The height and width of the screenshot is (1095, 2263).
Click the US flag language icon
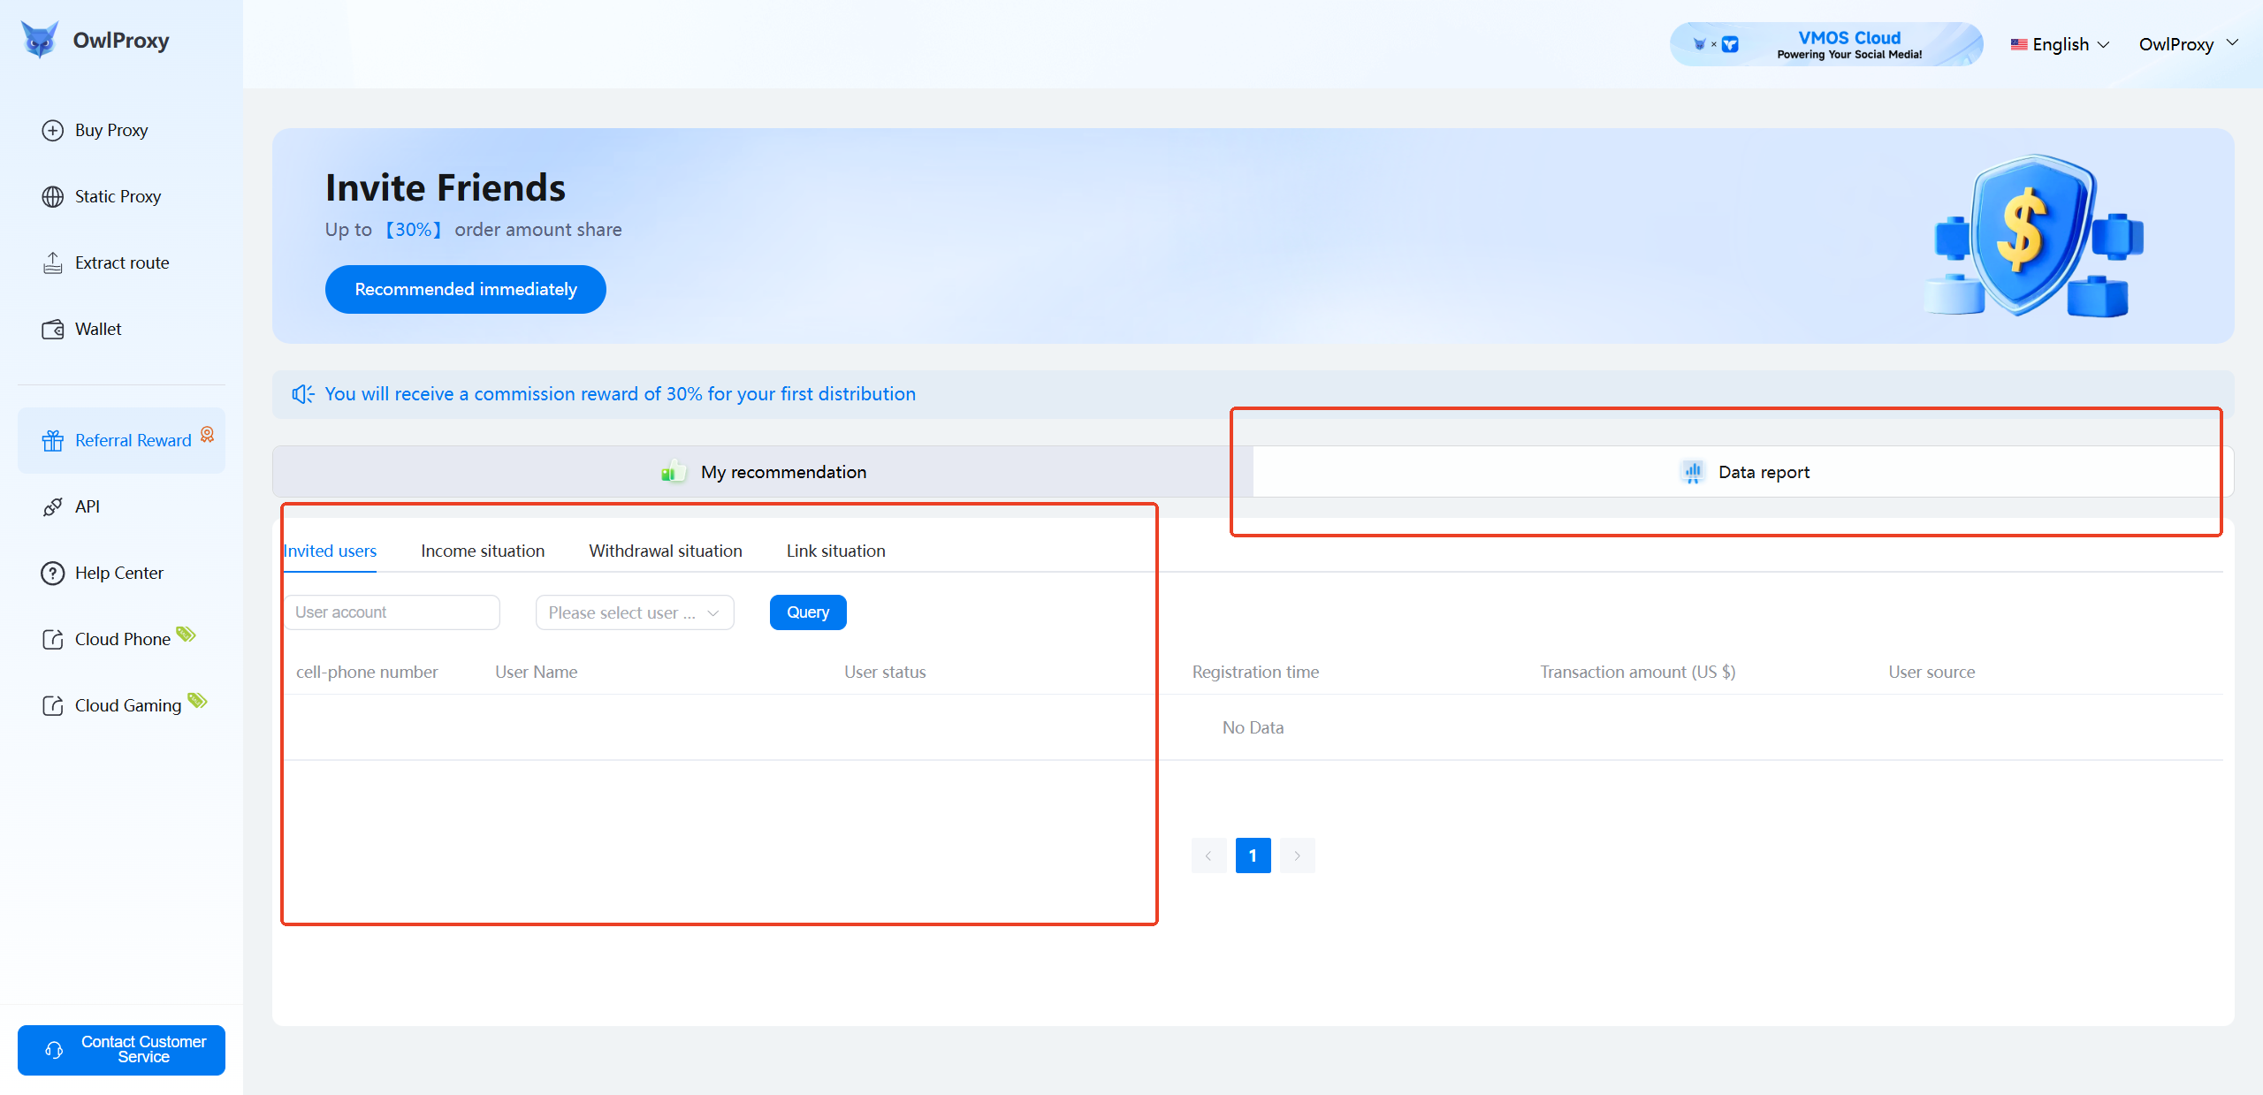point(2019,44)
